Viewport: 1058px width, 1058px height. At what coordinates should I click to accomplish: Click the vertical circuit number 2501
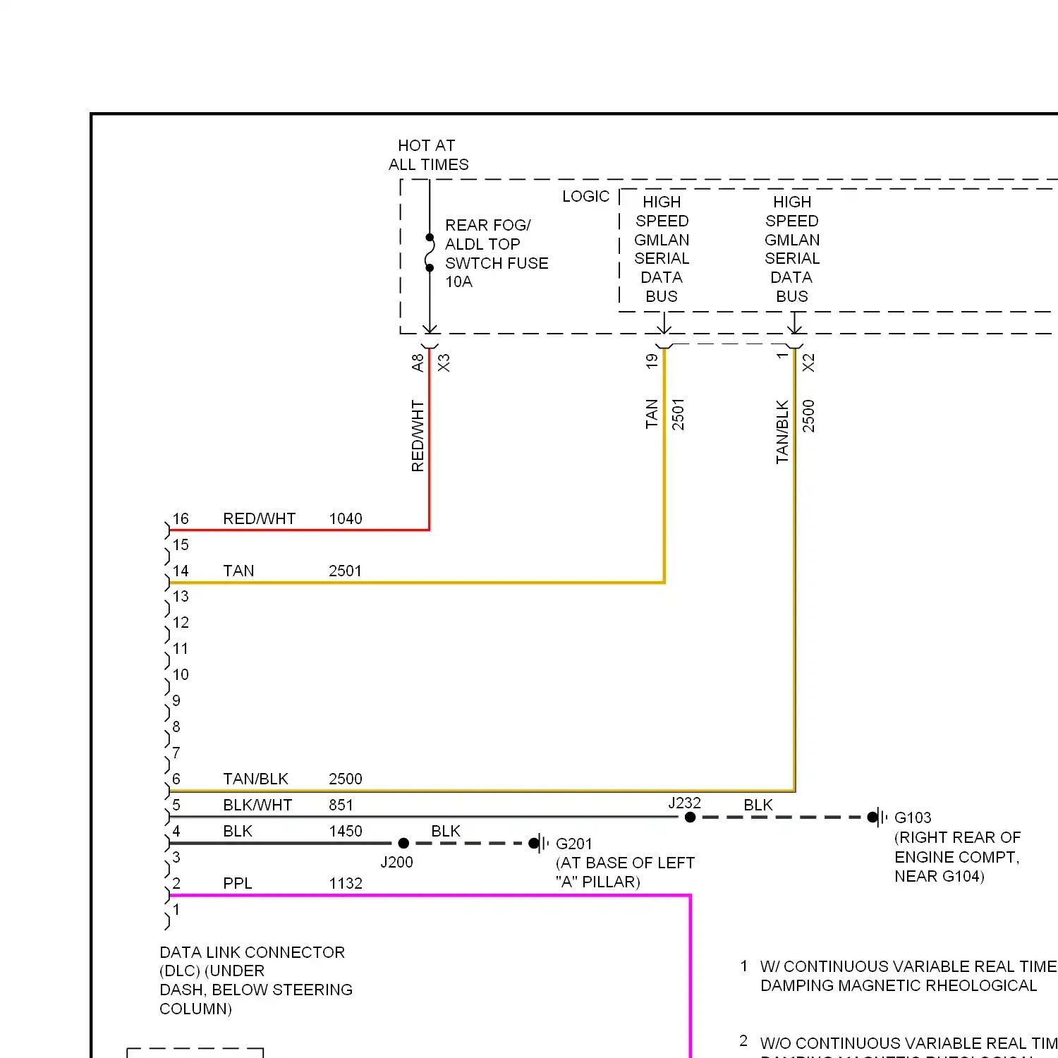(678, 414)
